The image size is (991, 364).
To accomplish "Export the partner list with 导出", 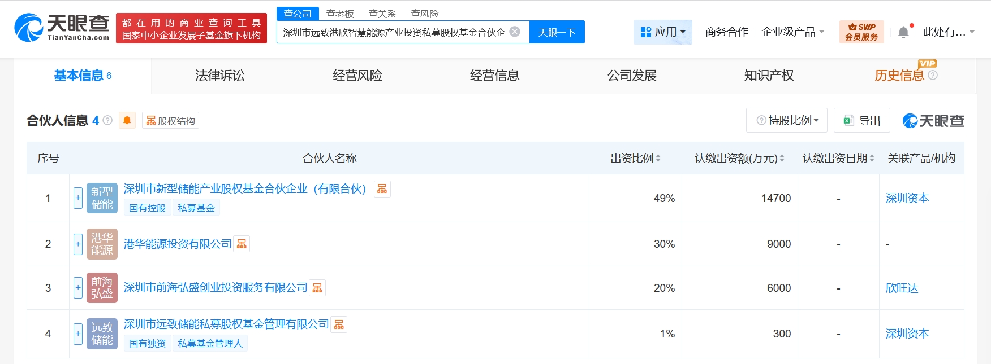I will [x=862, y=120].
